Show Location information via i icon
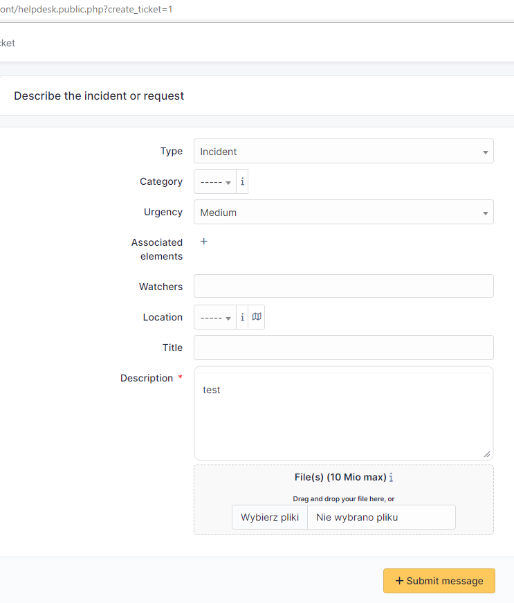The image size is (514, 603). click(242, 317)
